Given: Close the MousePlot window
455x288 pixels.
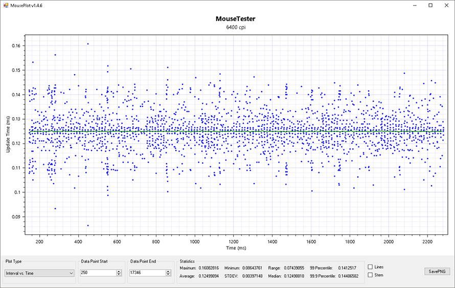Looking at the screenshot, I should pos(447,6).
